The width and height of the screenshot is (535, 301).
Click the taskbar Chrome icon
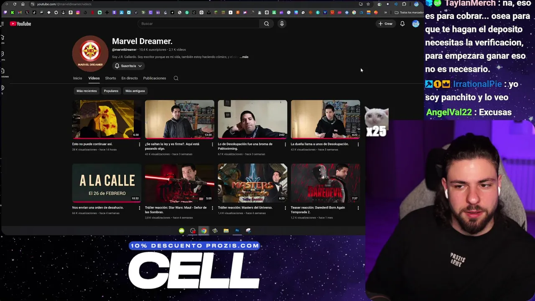point(204,231)
